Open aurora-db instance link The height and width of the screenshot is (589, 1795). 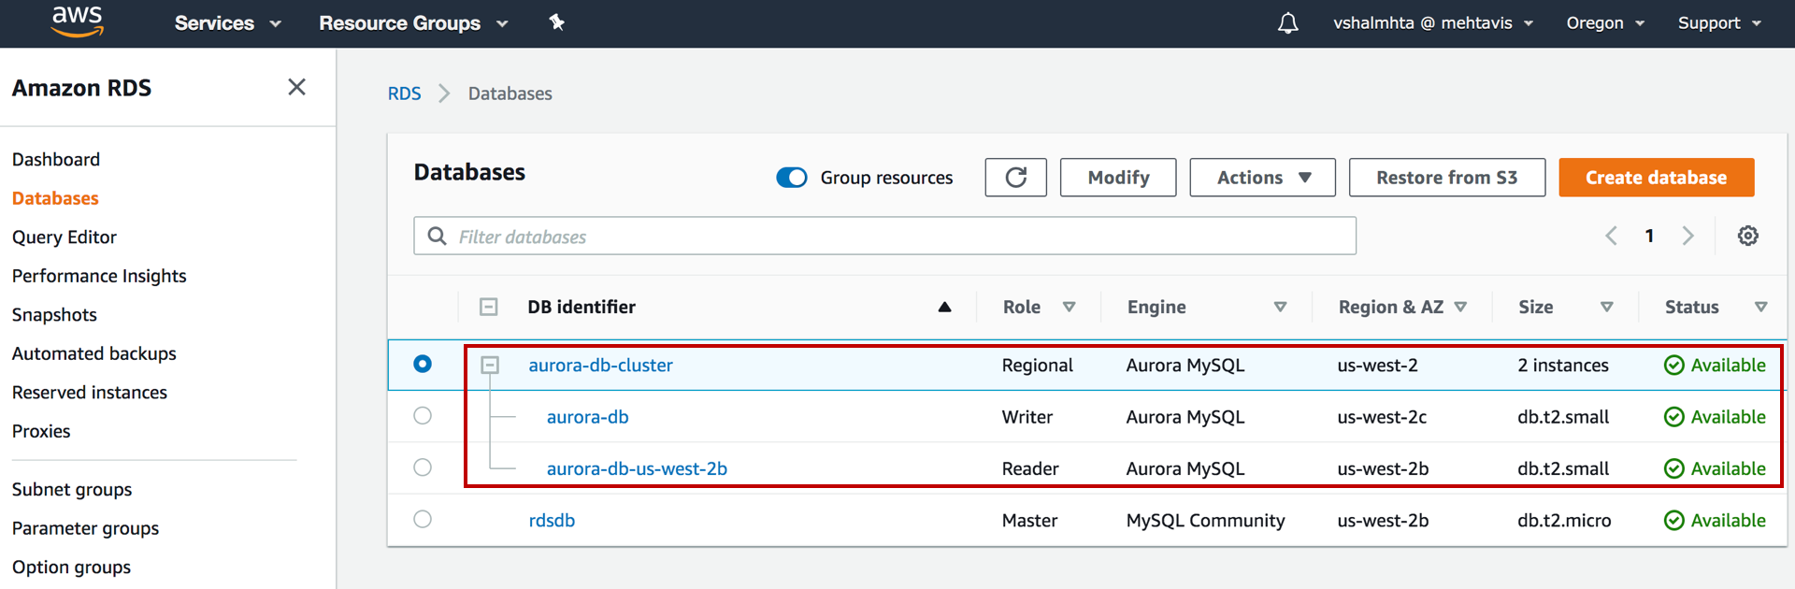pos(588,417)
